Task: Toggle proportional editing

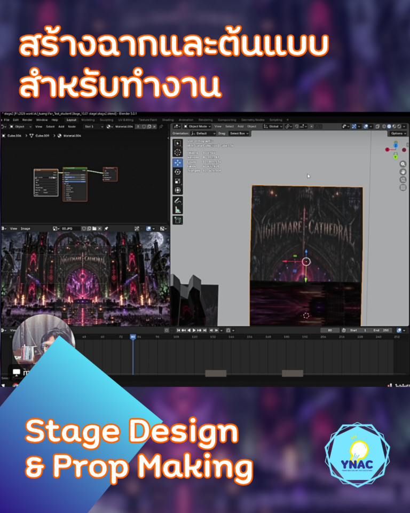Action: click(312, 126)
